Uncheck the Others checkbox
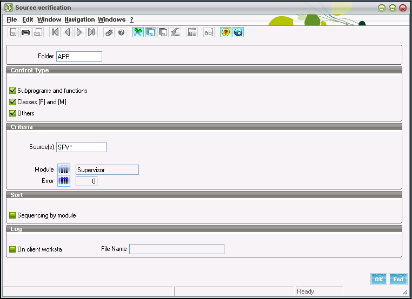 tap(12, 113)
